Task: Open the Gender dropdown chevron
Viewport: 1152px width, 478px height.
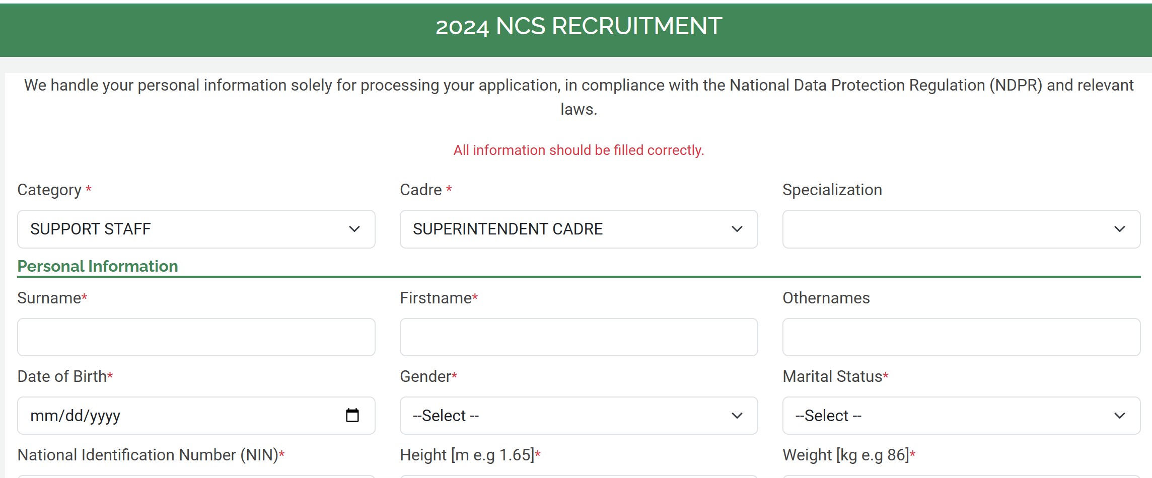Action: click(737, 416)
